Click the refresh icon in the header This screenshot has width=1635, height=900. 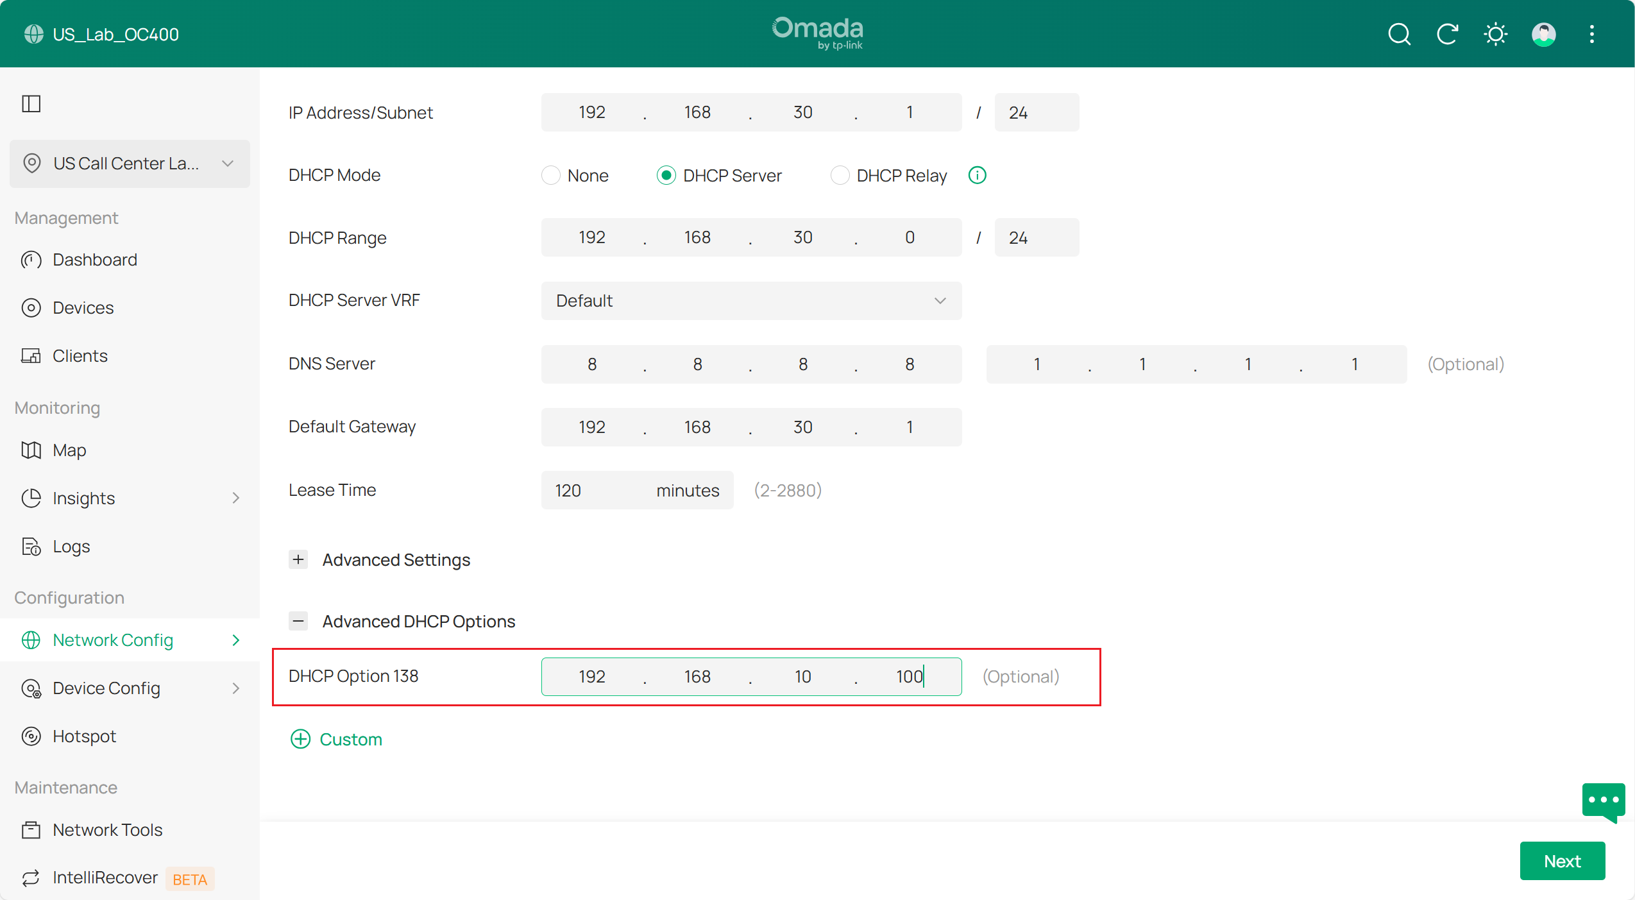click(1448, 34)
